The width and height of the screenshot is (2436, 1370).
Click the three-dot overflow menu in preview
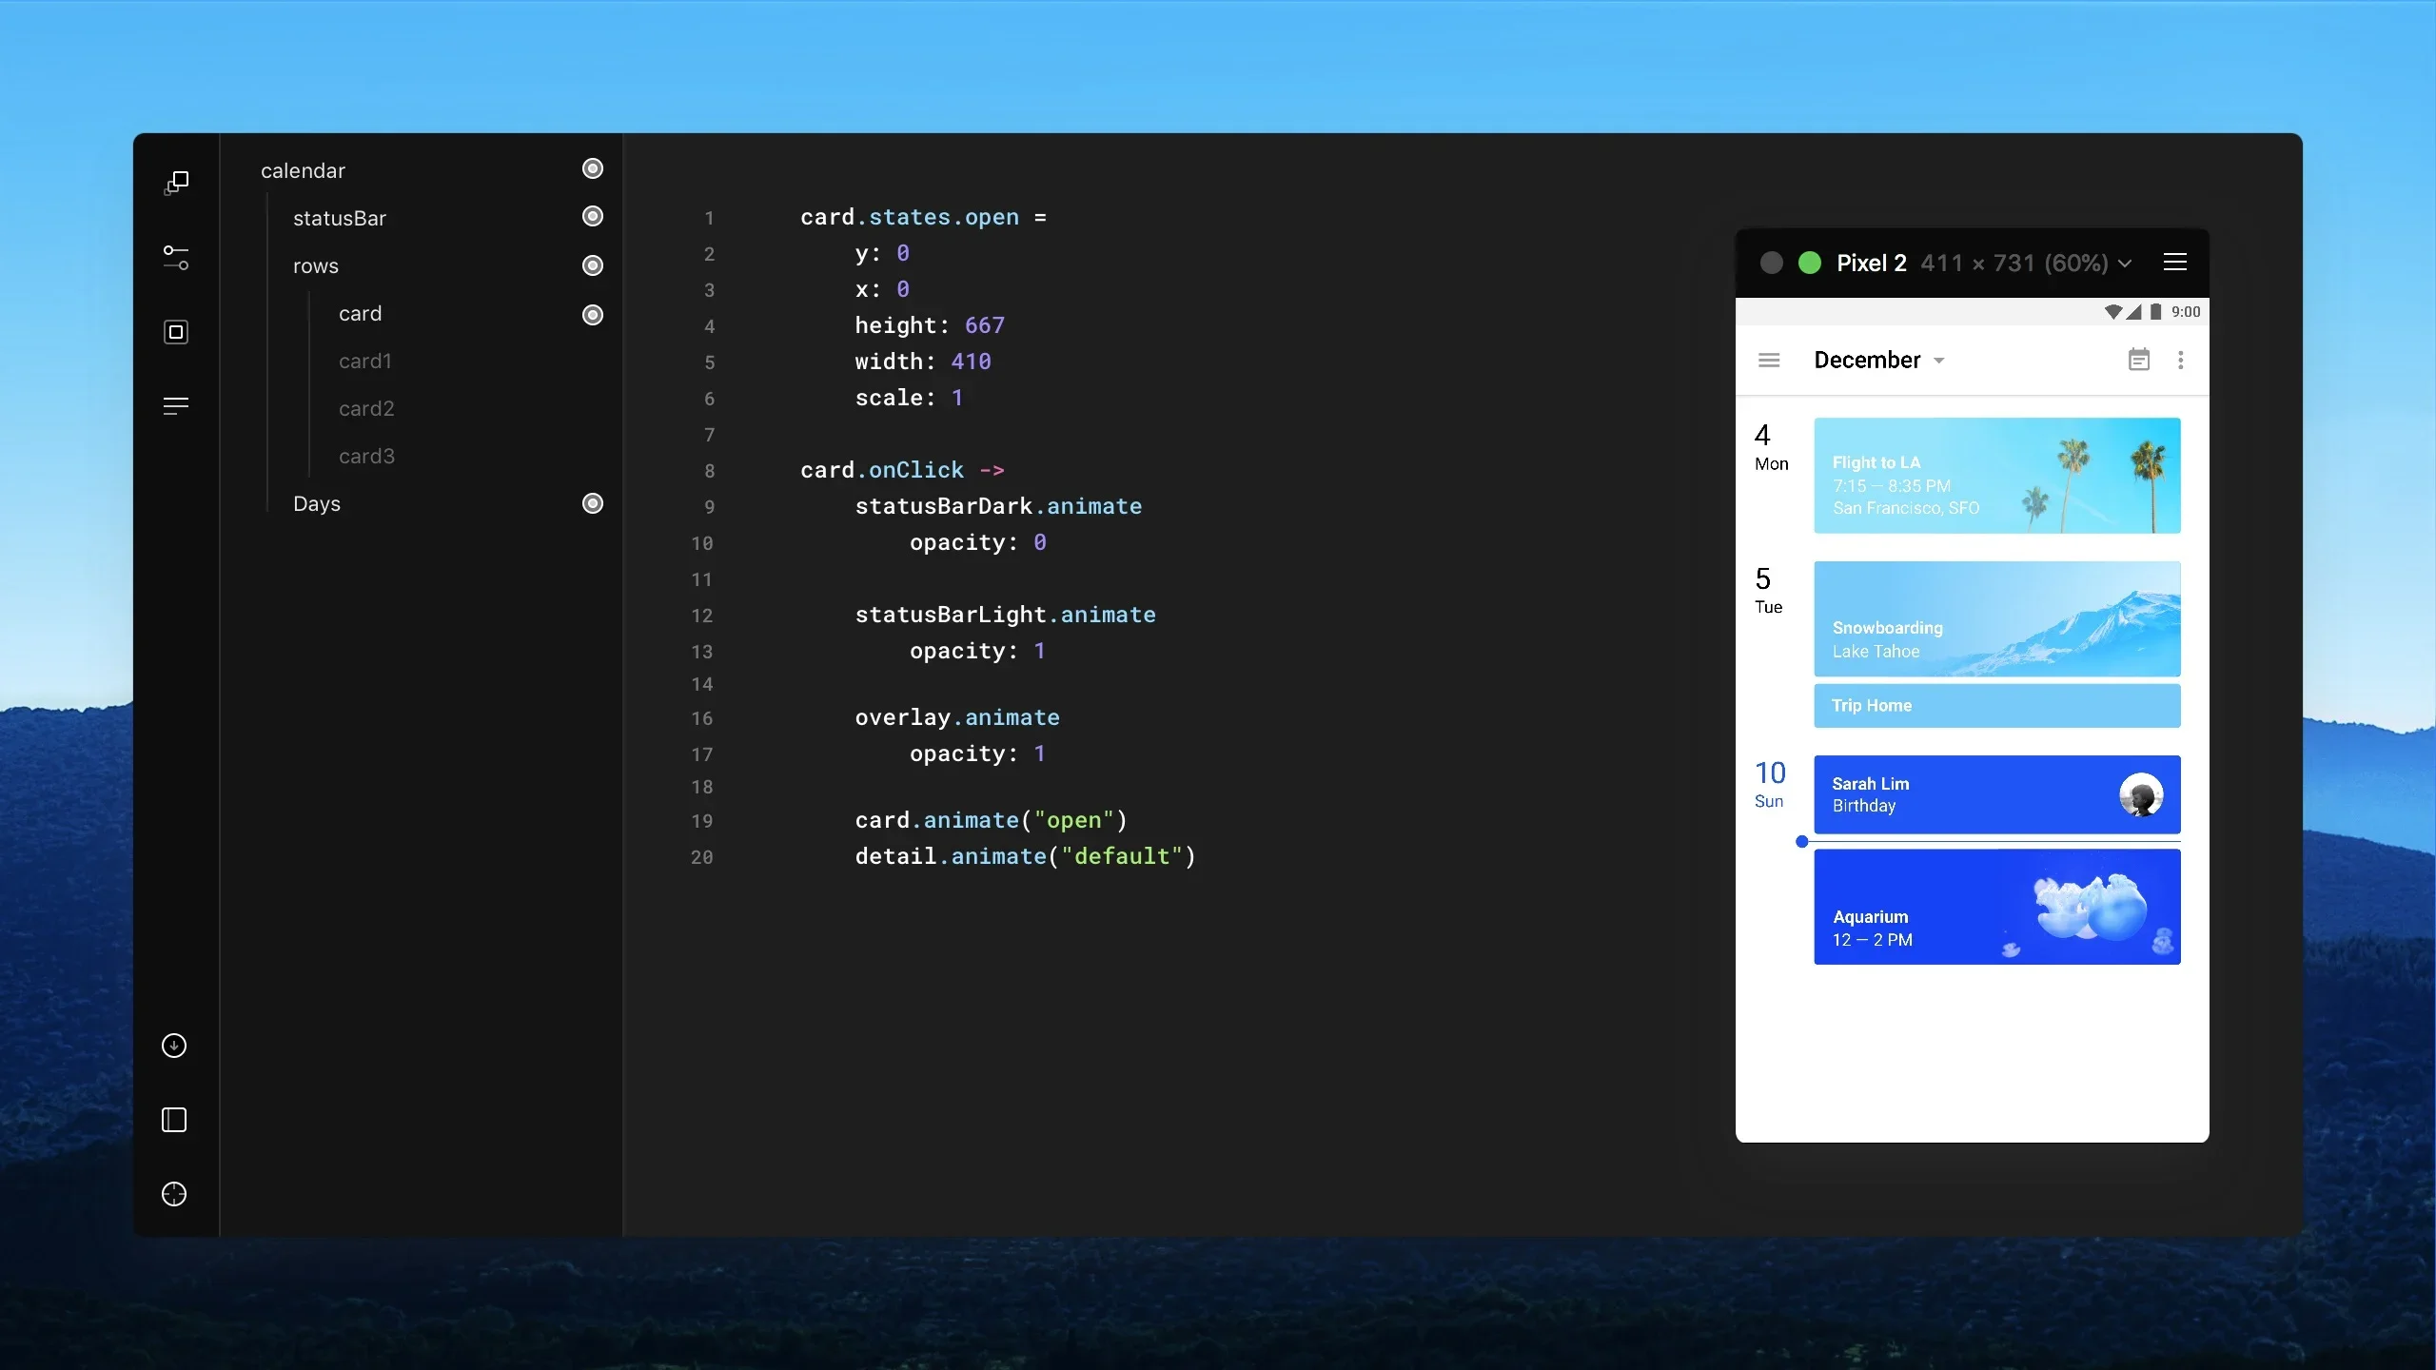[2180, 360]
